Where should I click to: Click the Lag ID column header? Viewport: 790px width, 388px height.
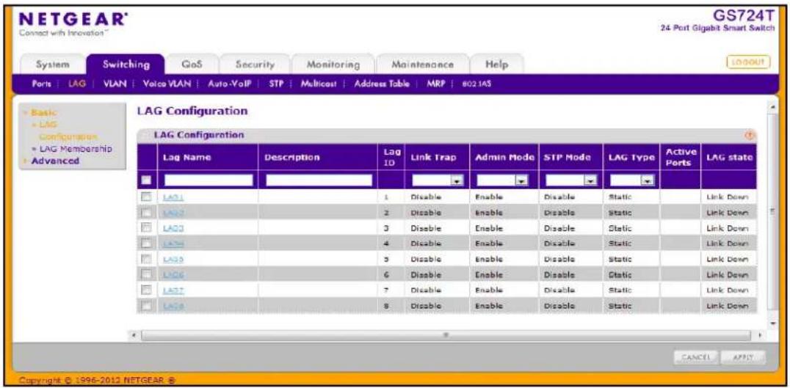[390, 158]
